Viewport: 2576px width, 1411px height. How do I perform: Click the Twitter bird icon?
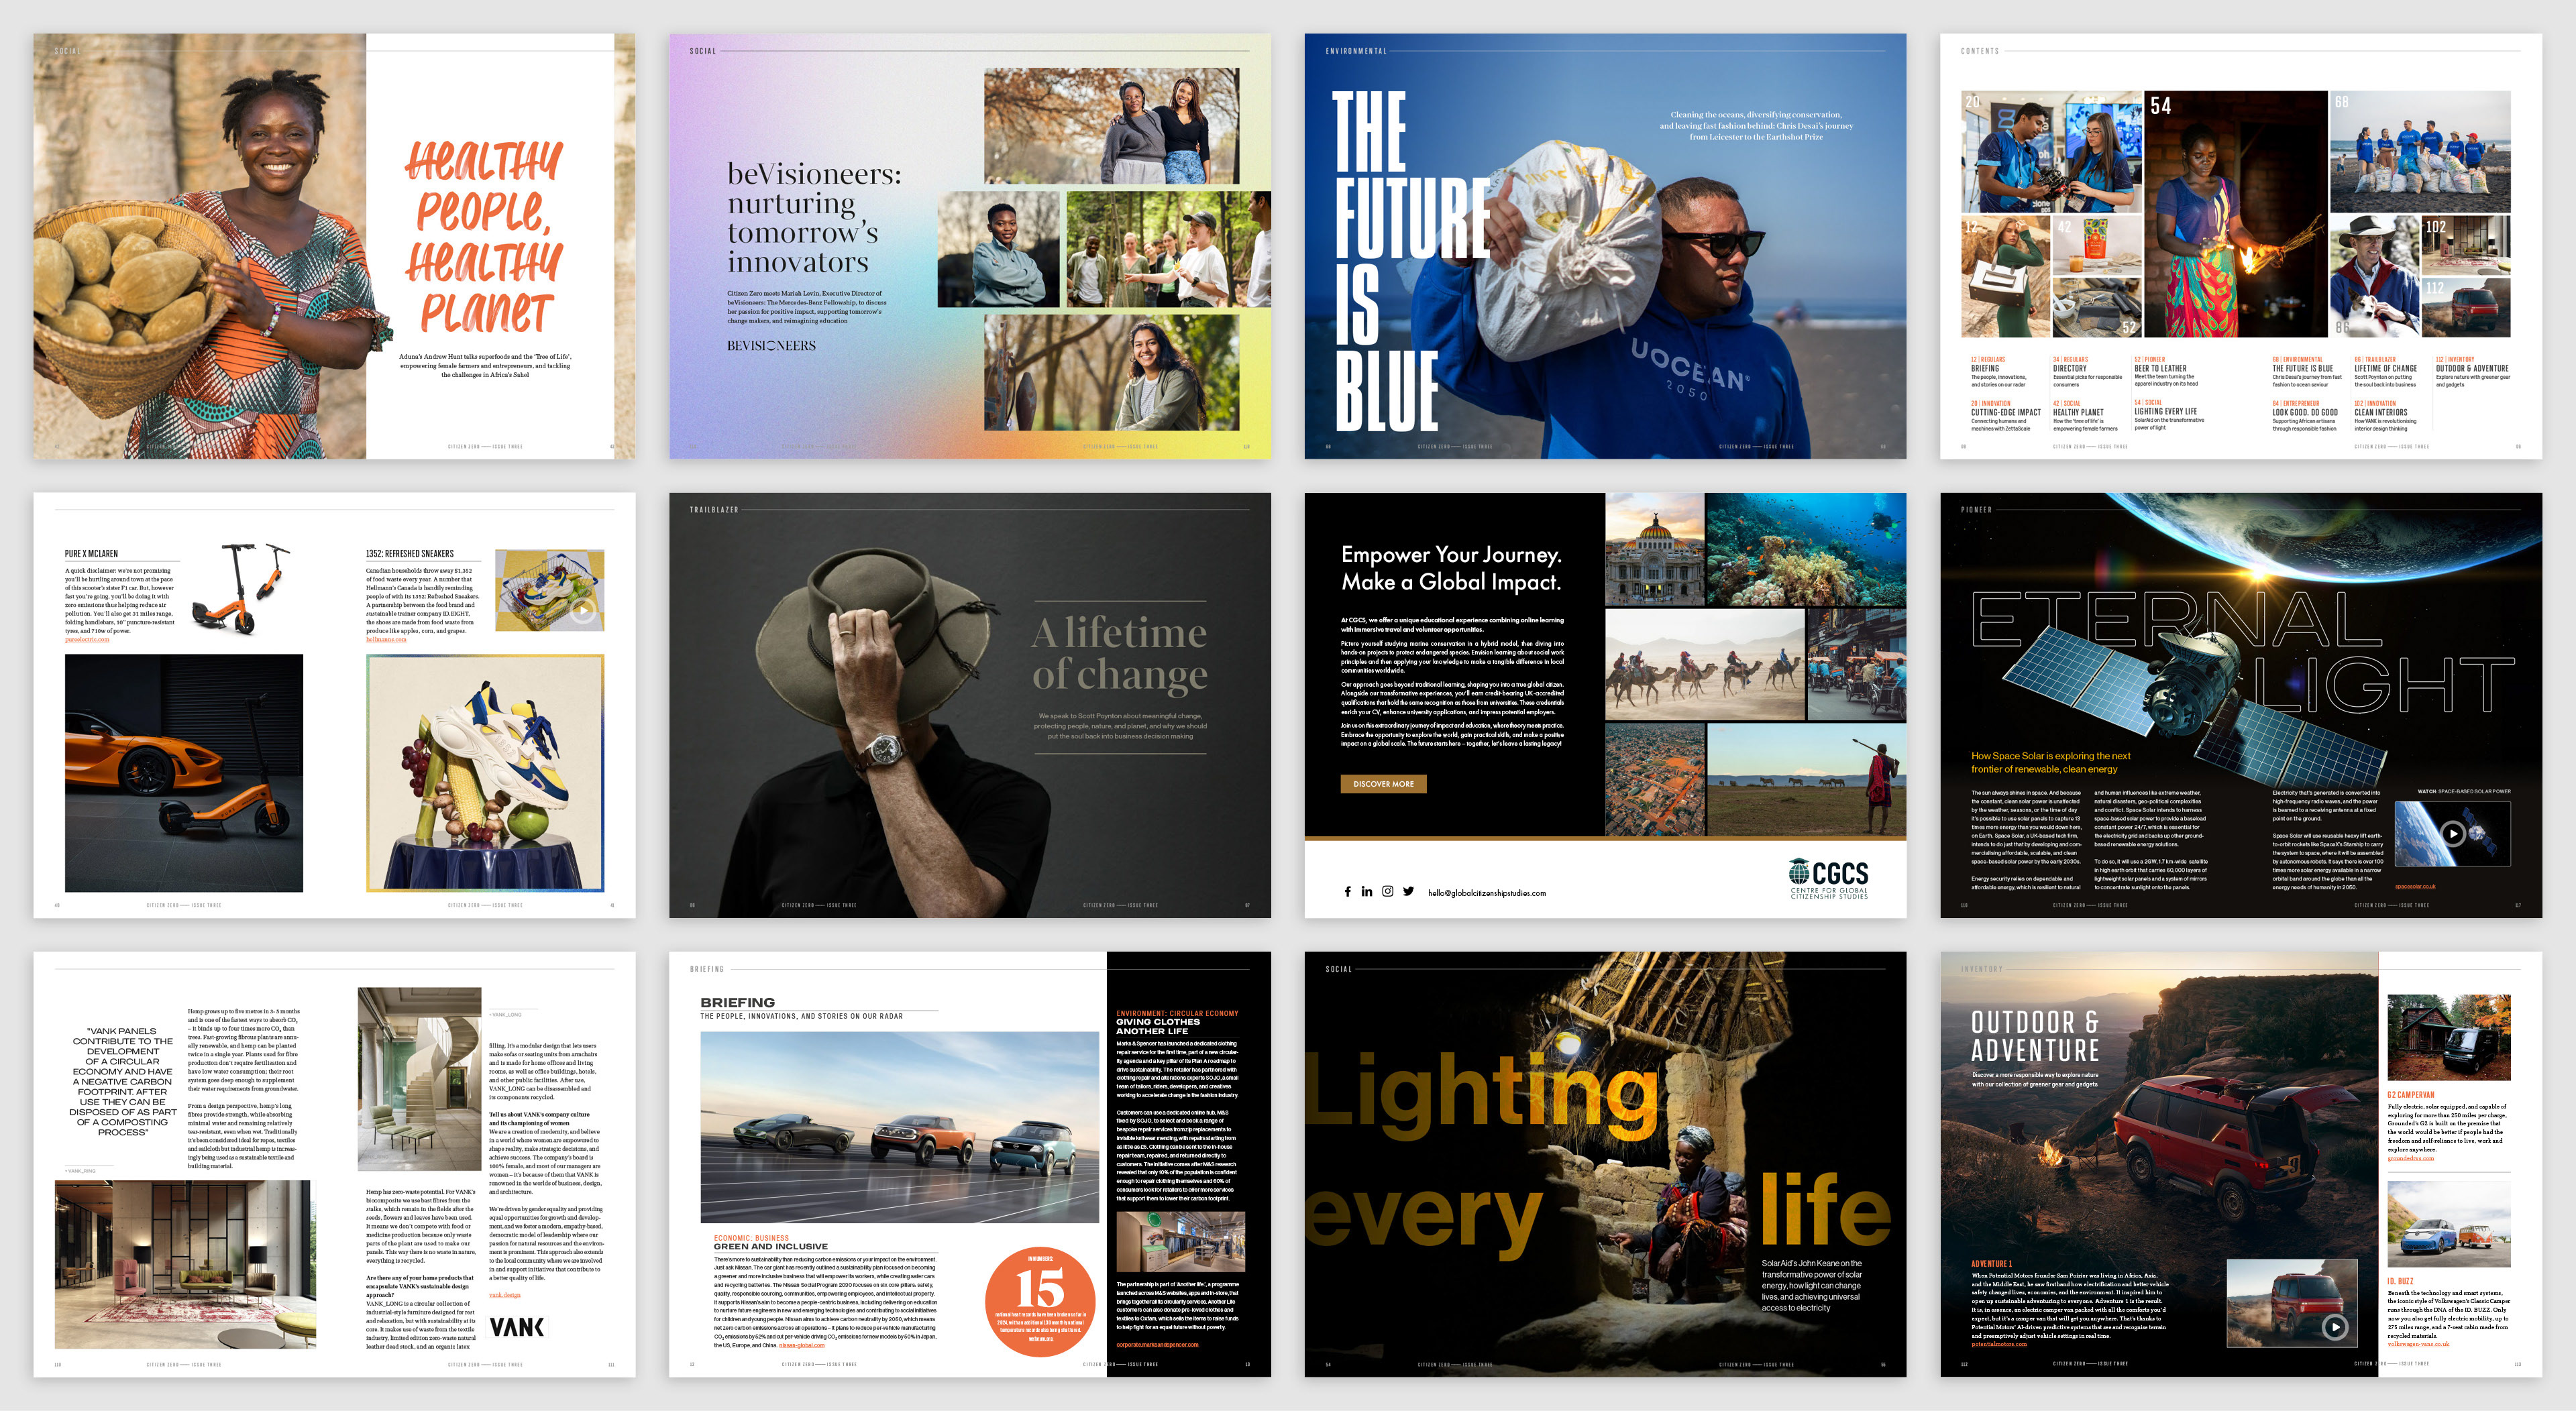coord(1408,891)
